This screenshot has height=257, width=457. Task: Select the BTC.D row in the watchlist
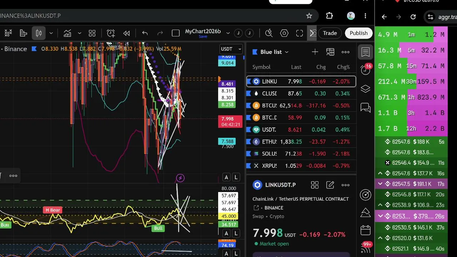[x=301, y=117]
